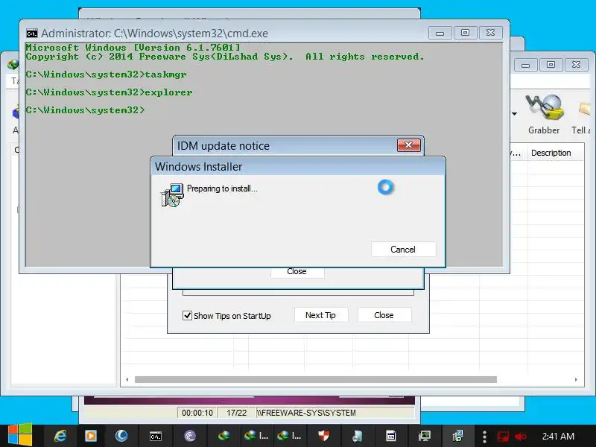Click the cmd window title icon
596x447 pixels.
[32, 34]
